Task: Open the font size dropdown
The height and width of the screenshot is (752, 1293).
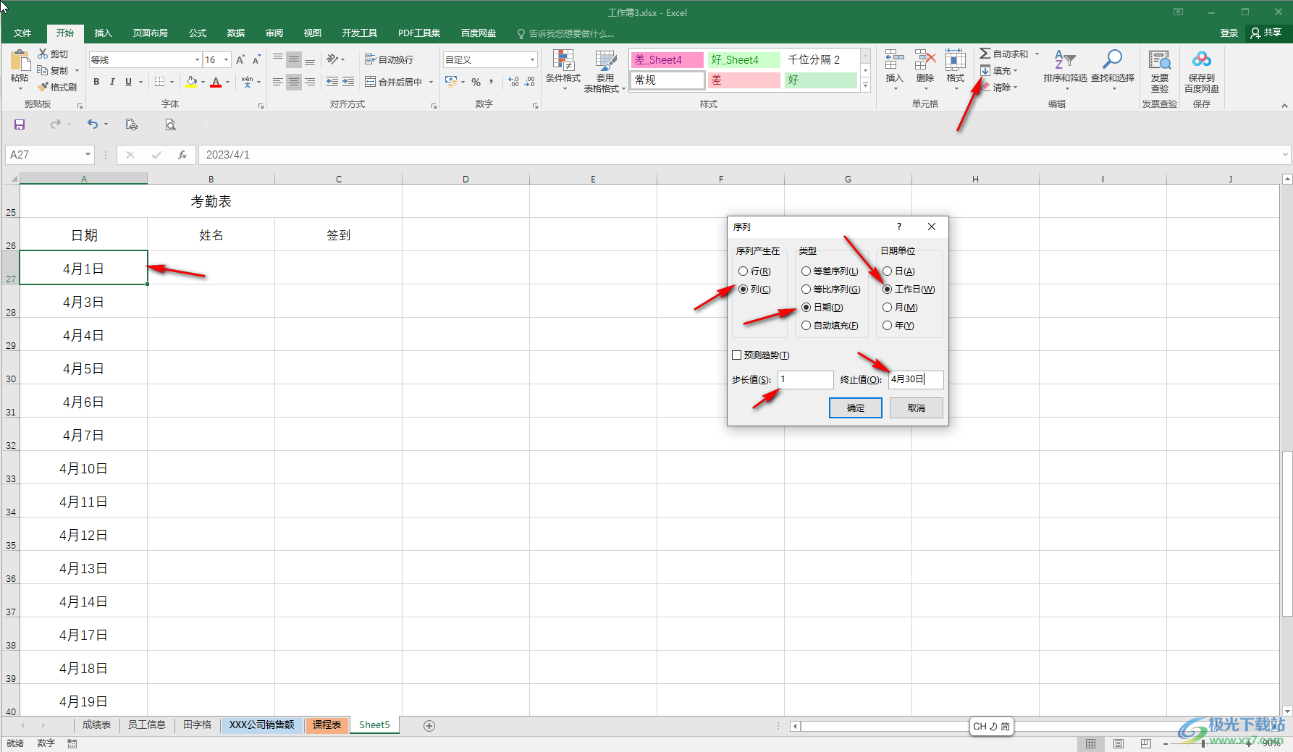Action: point(227,60)
